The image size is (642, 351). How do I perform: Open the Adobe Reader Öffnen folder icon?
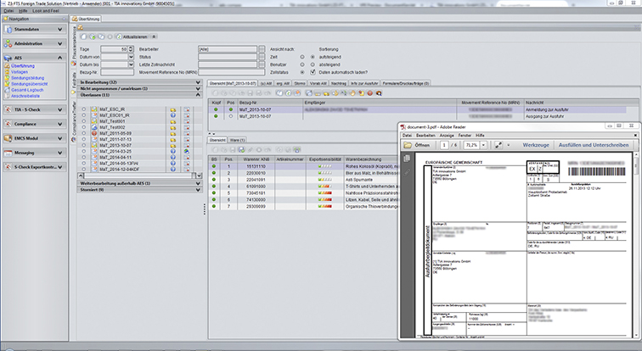click(408, 145)
